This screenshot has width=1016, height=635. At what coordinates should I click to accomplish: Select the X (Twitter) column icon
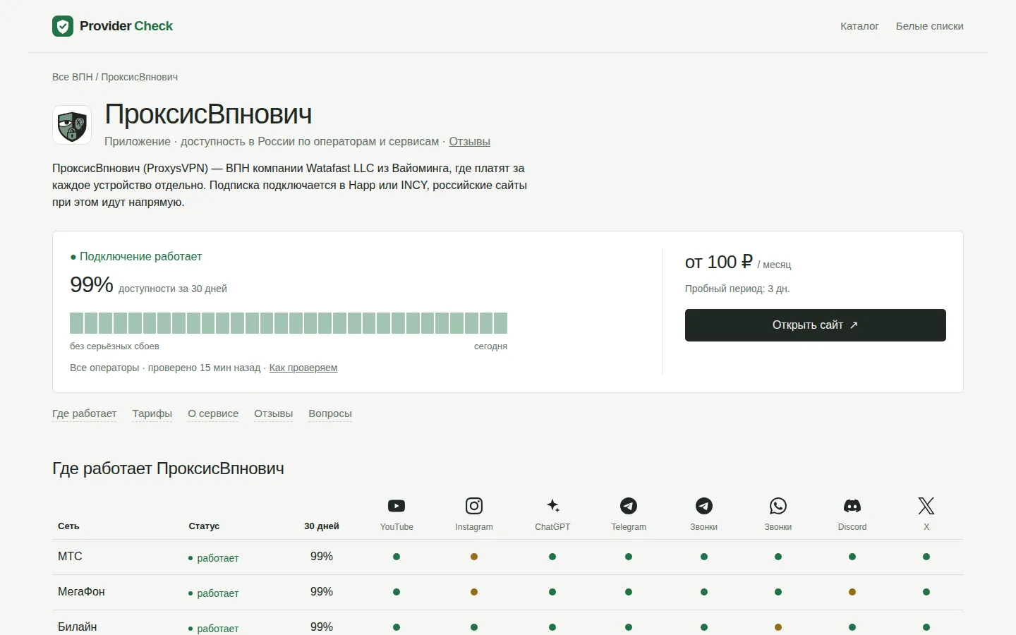[926, 506]
